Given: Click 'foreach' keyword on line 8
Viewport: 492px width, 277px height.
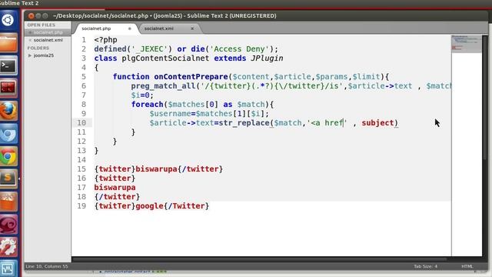Looking at the screenshot, I should 147,105.
